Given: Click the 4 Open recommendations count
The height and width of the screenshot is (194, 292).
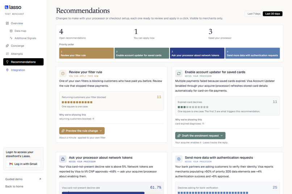Looking at the screenshot, I should pos(61,32).
